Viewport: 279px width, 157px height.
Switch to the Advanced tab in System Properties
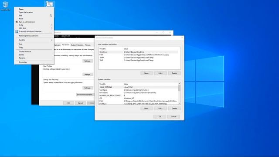tap(66, 45)
